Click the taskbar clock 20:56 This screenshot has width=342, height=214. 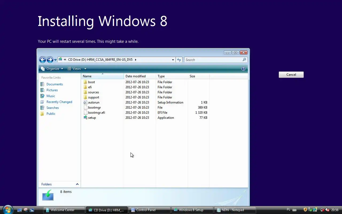335,210
